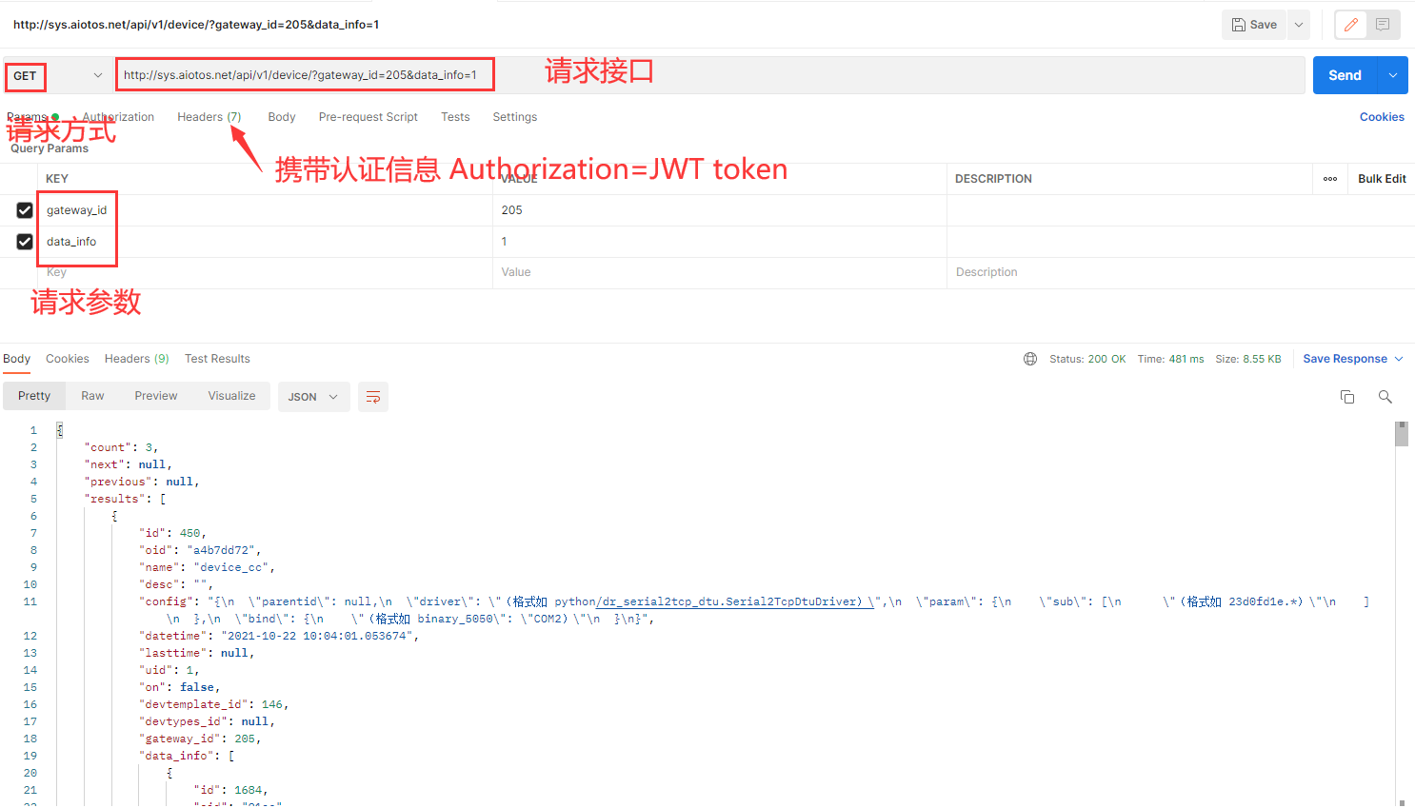Switch to the Raw response view

(x=92, y=396)
